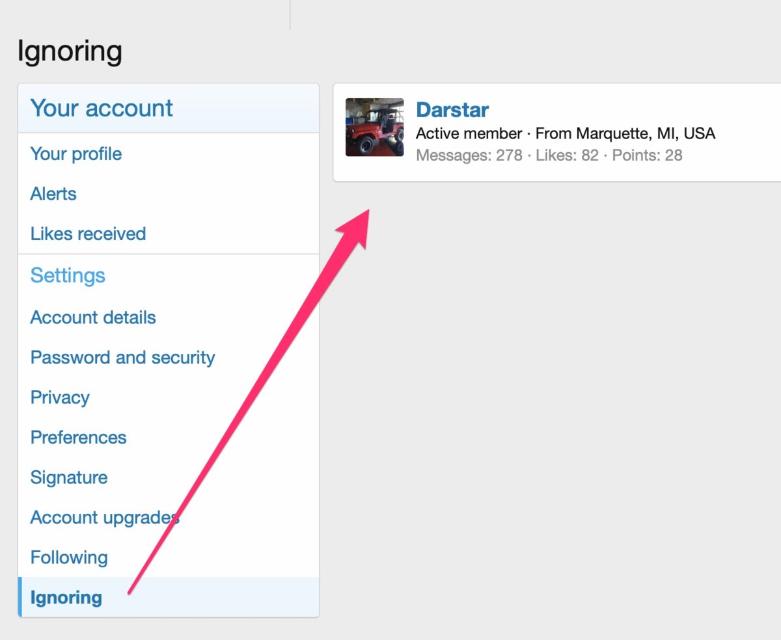Edit Signature from the sidebar

[x=69, y=477]
